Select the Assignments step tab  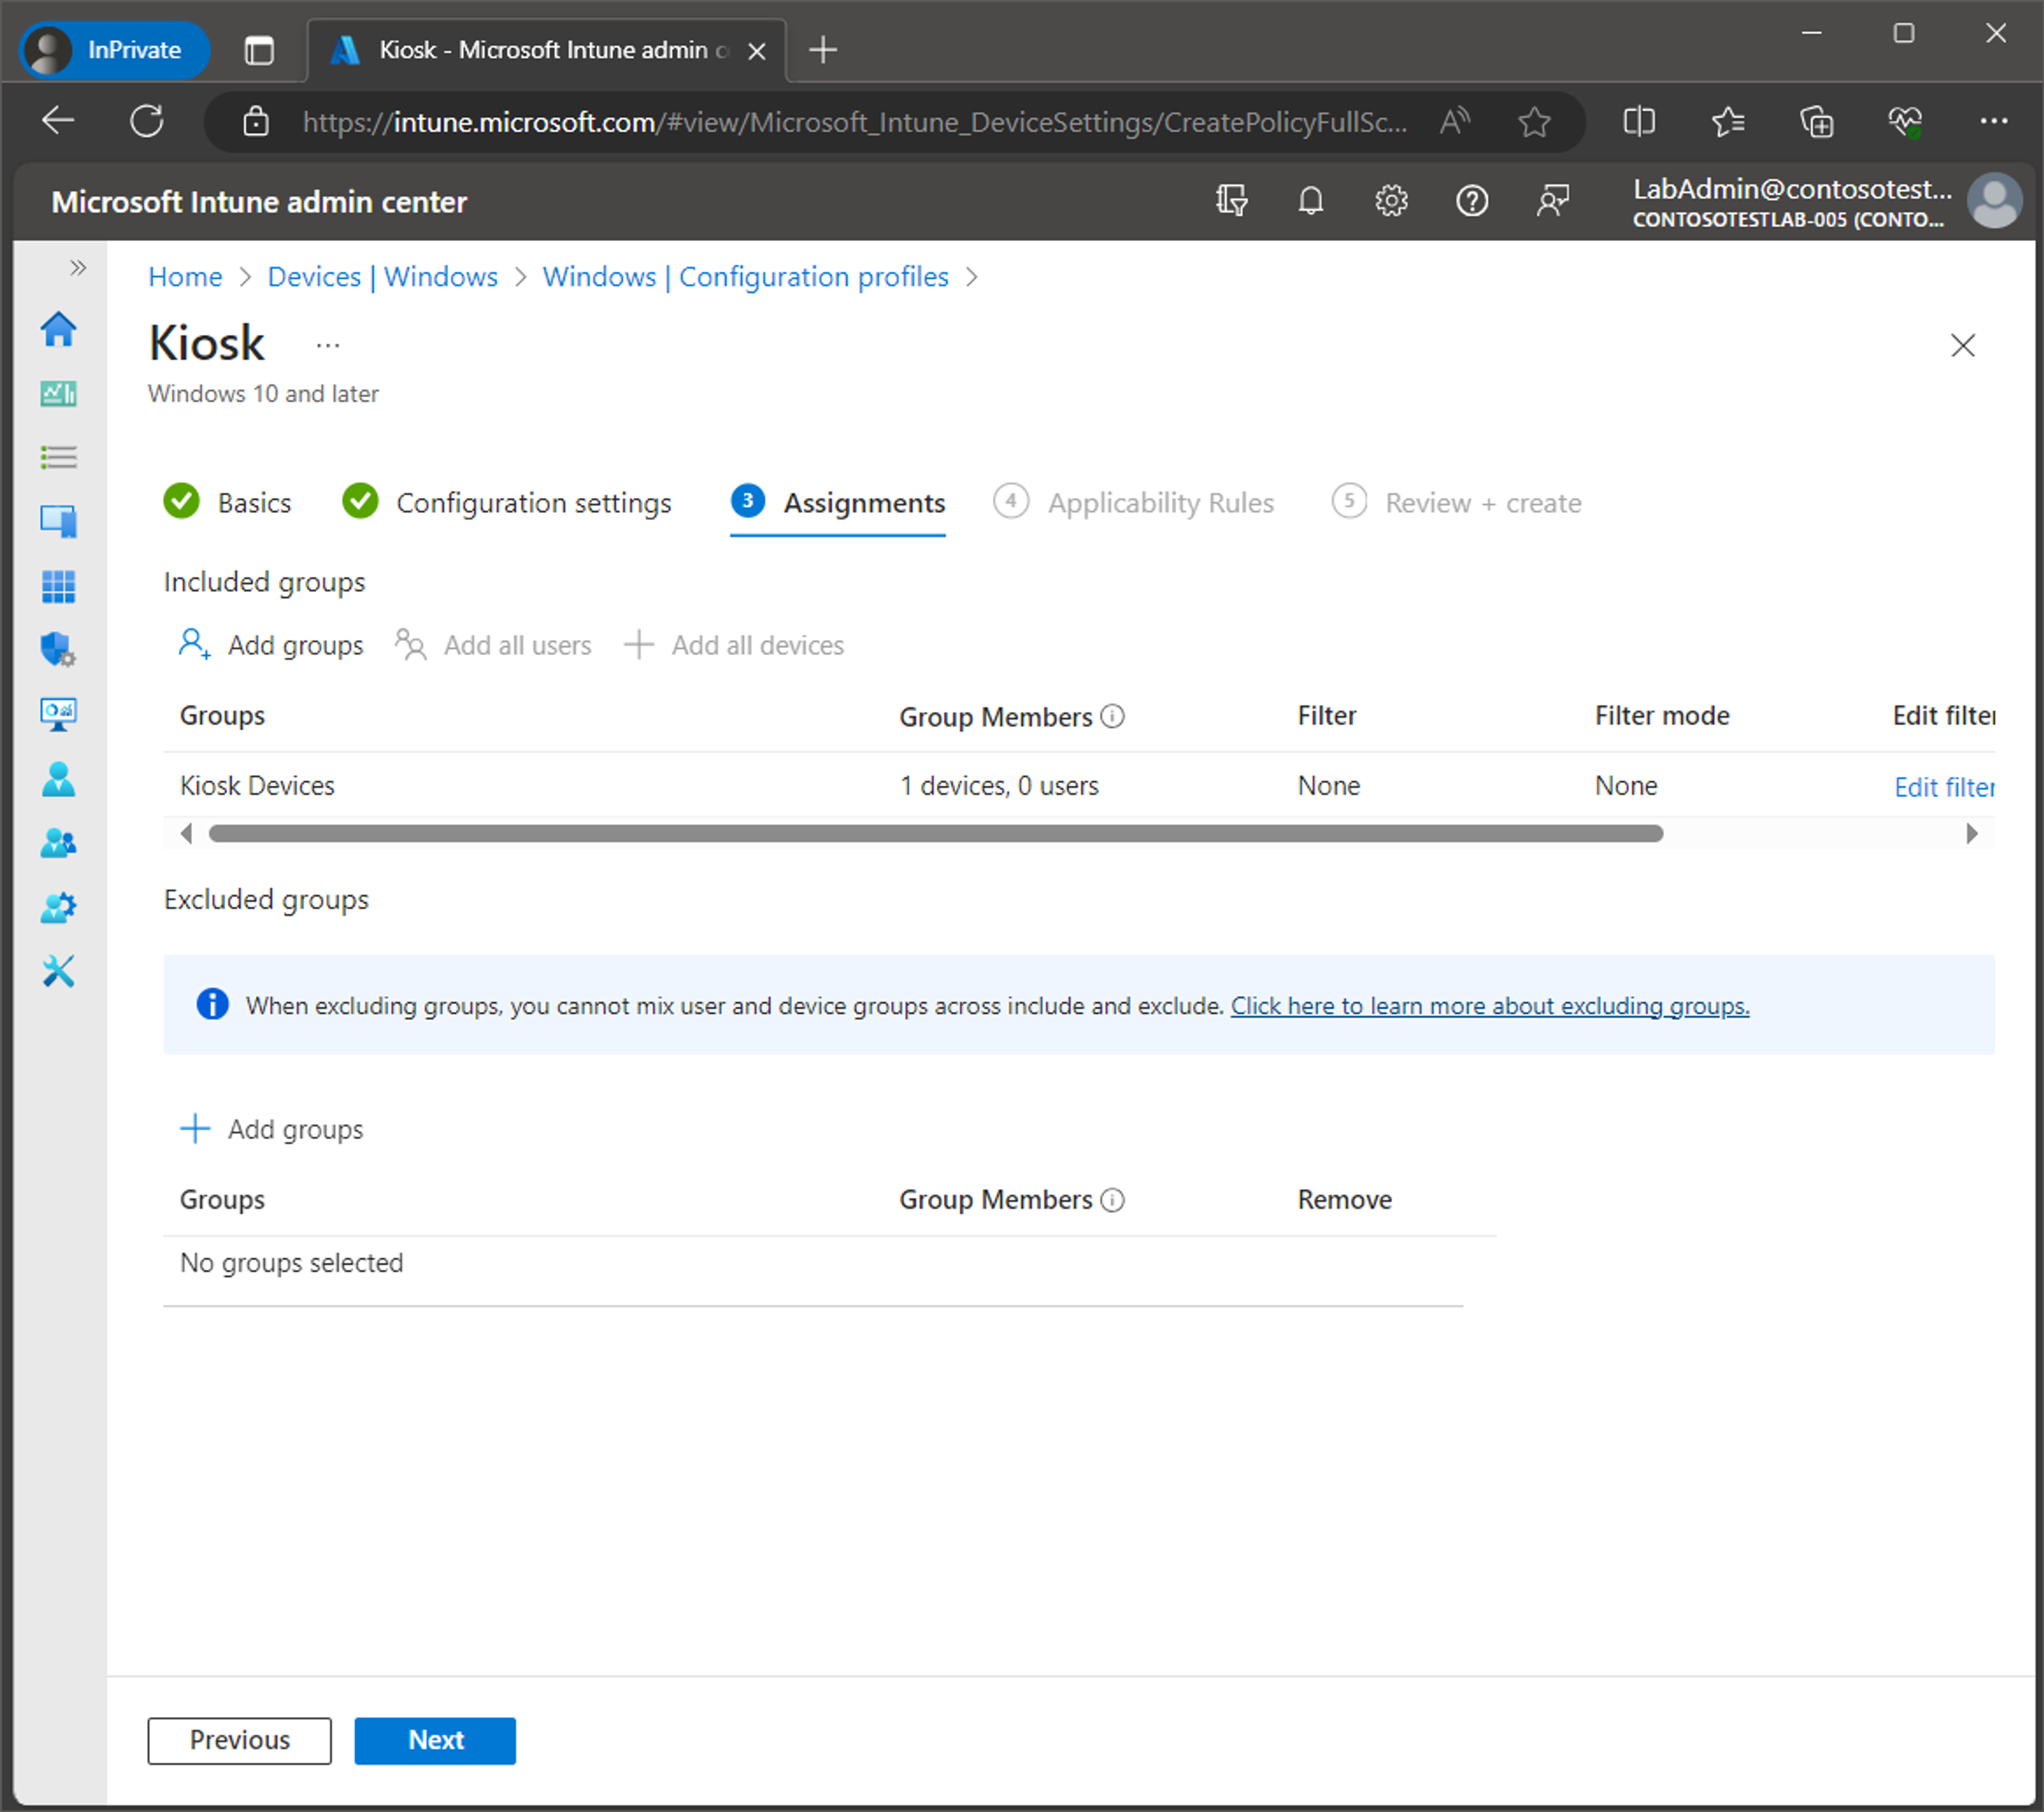coord(837,502)
